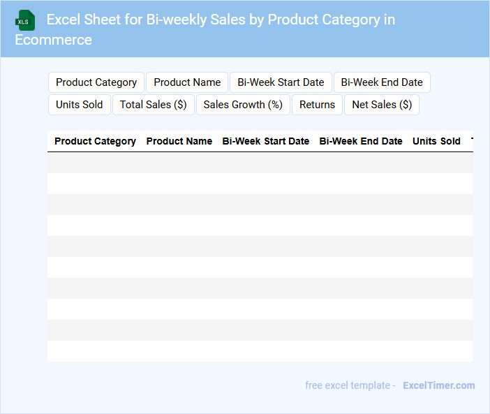Click the last empty table row

point(260,351)
